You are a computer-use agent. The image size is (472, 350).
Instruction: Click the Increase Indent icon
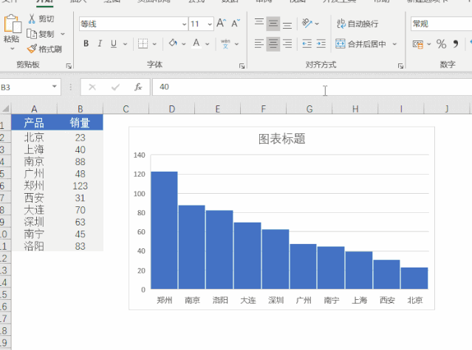(321, 43)
